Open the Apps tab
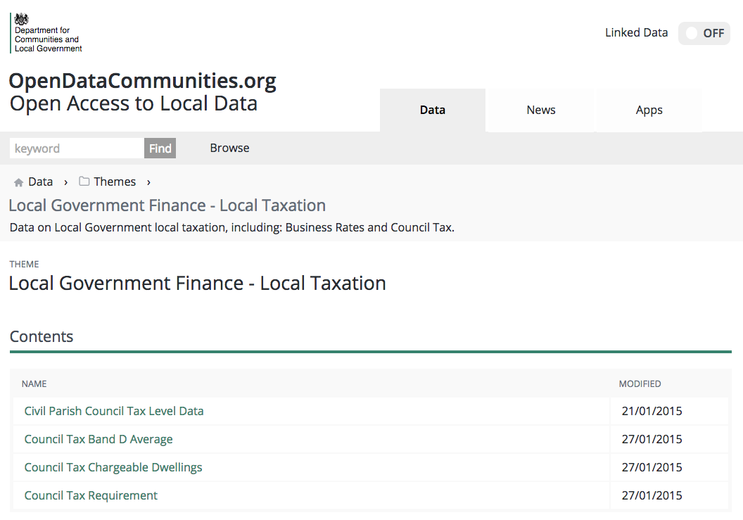The image size is (743, 520). click(649, 110)
